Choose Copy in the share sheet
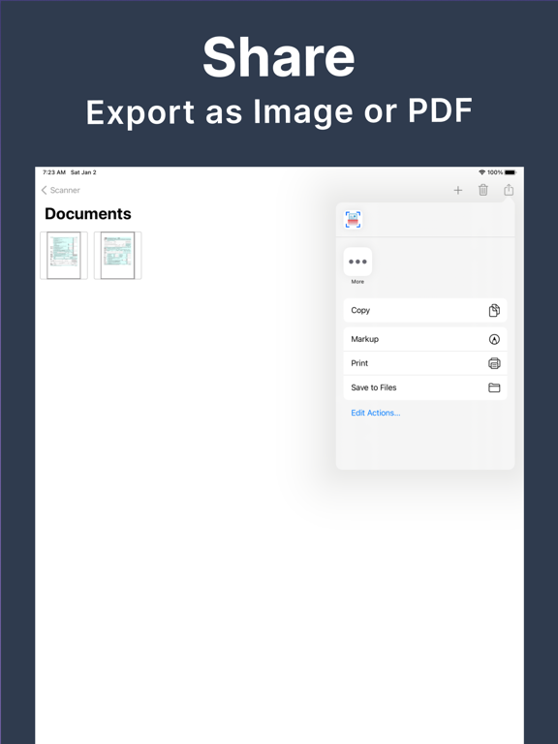Image resolution: width=558 pixels, height=744 pixels. (425, 310)
